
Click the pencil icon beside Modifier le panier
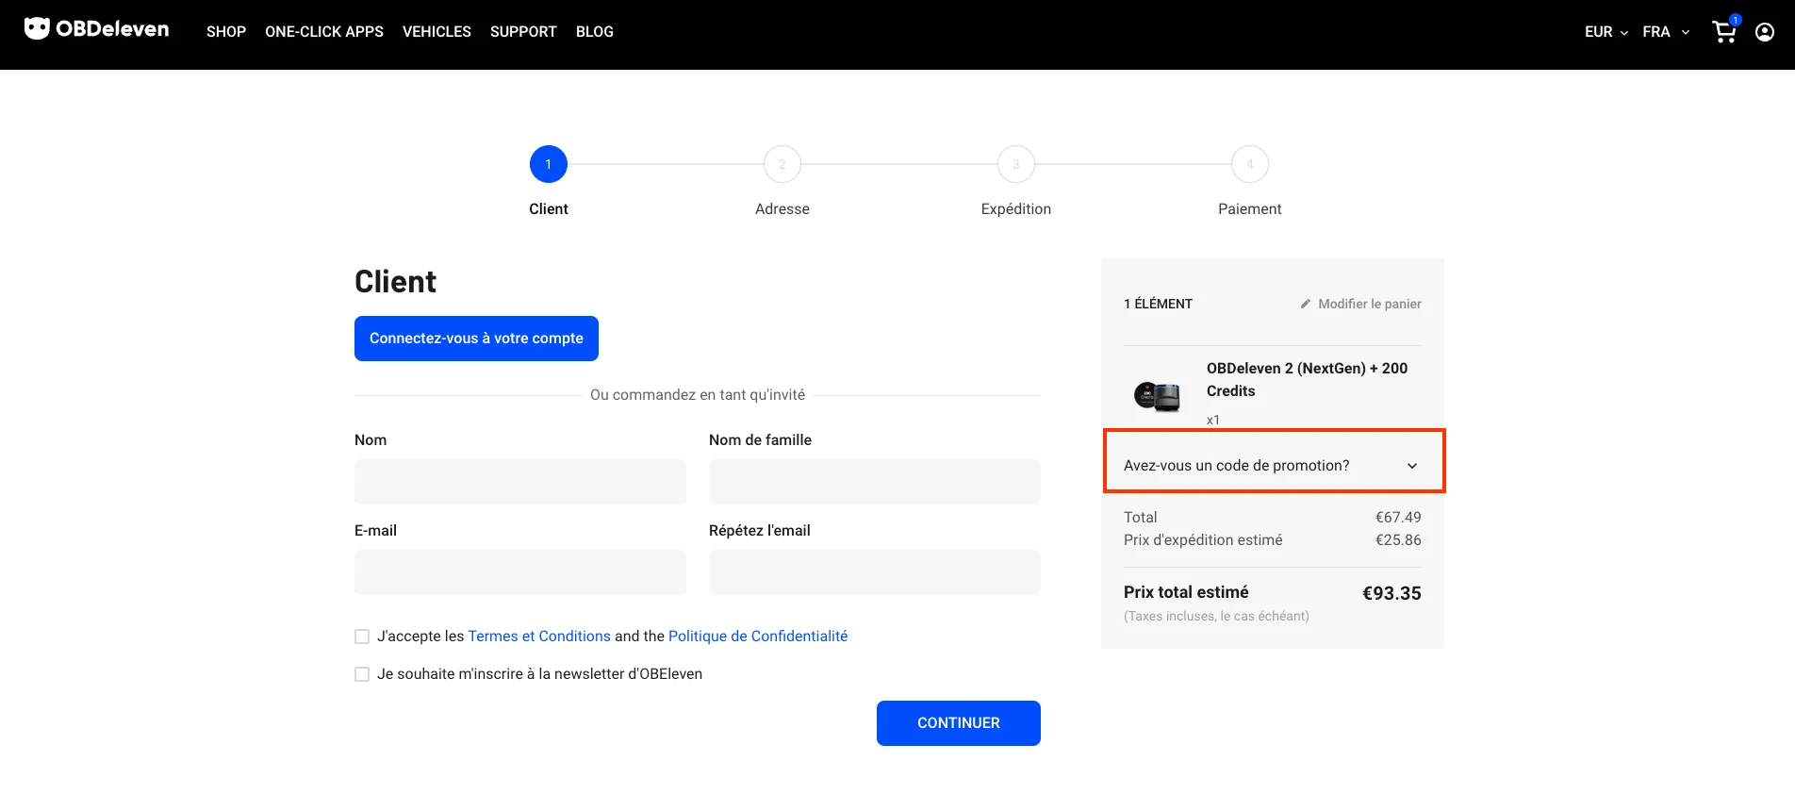1306,304
